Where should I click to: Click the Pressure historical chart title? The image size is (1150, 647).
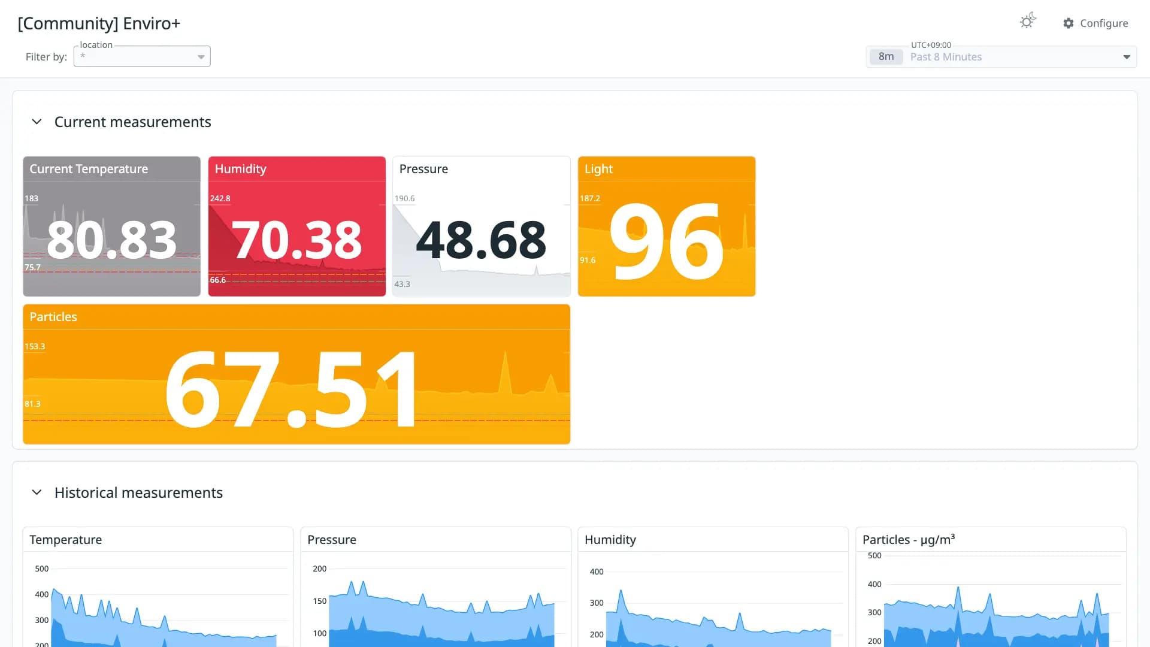(332, 540)
